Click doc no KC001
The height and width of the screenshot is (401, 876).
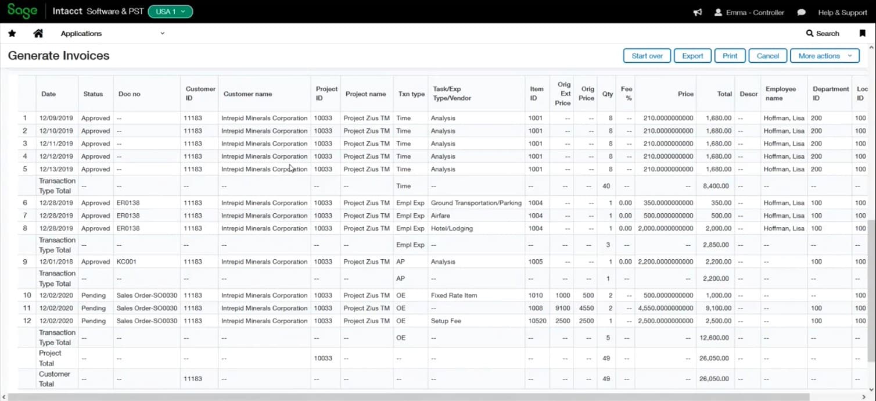126,262
